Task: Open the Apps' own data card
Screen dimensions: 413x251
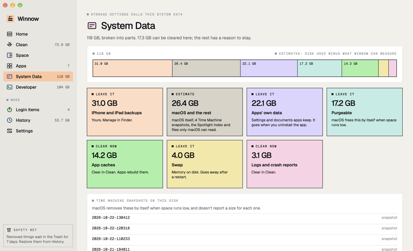Action: click(x=285, y=112)
